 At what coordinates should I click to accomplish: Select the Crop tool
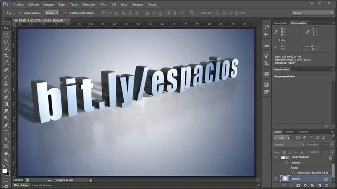pos(6,56)
